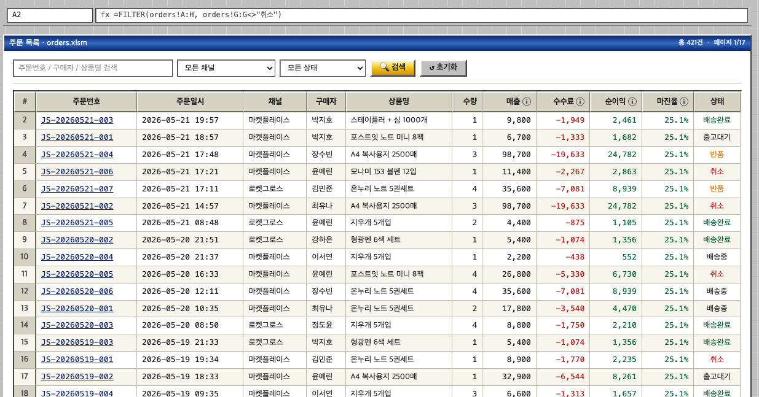The image size is (759, 397).
Task: Sort by the 상태 column header
Action: point(717,102)
